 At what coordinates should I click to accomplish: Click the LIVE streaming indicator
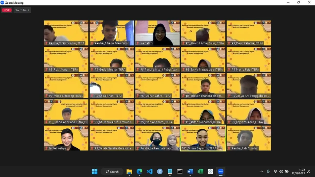click(x=7, y=10)
